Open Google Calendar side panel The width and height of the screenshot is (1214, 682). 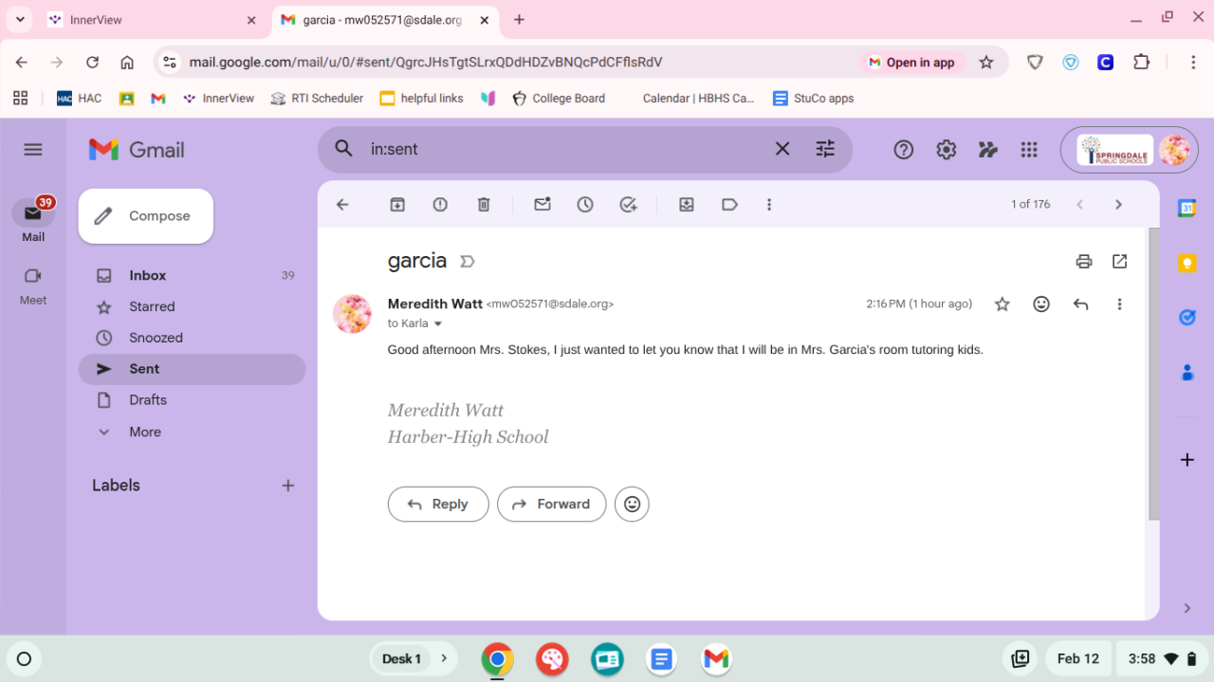point(1187,209)
